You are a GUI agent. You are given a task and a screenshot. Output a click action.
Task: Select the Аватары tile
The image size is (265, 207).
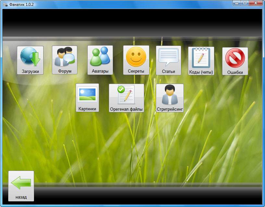[x=100, y=60]
